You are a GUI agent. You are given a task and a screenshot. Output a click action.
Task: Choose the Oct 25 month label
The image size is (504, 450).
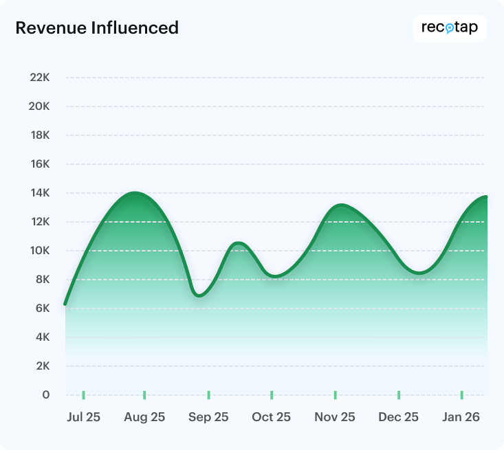click(x=271, y=417)
